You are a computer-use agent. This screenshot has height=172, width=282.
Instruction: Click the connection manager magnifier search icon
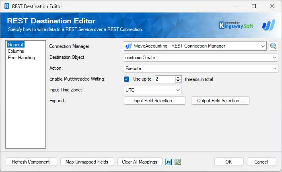(x=274, y=46)
